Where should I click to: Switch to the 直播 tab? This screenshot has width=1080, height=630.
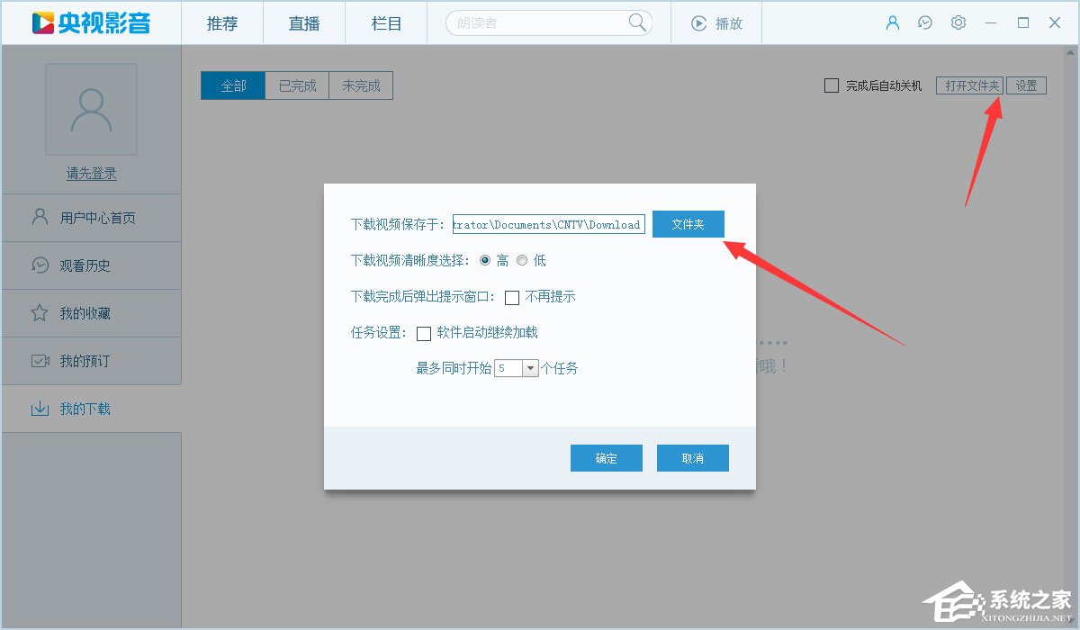pyautogui.click(x=303, y=23)
